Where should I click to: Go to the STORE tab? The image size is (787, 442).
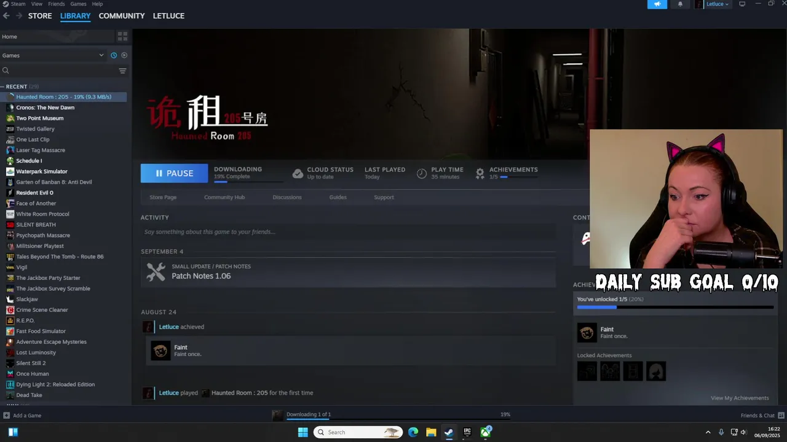(40, 16)
